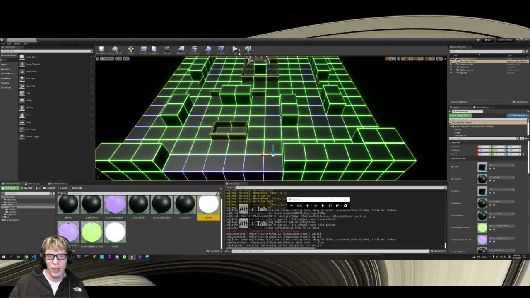Click the Launch toolbar icon
Screen dimensions: 530x298
click(x=248, y=50)
